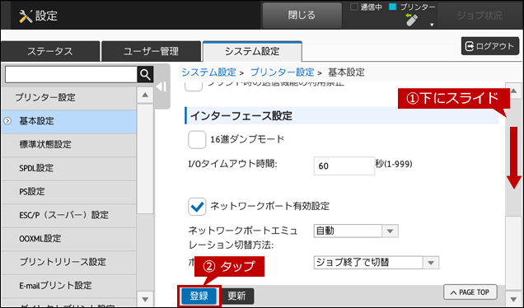Click the printer USB status icon

(x=411, y=20)
